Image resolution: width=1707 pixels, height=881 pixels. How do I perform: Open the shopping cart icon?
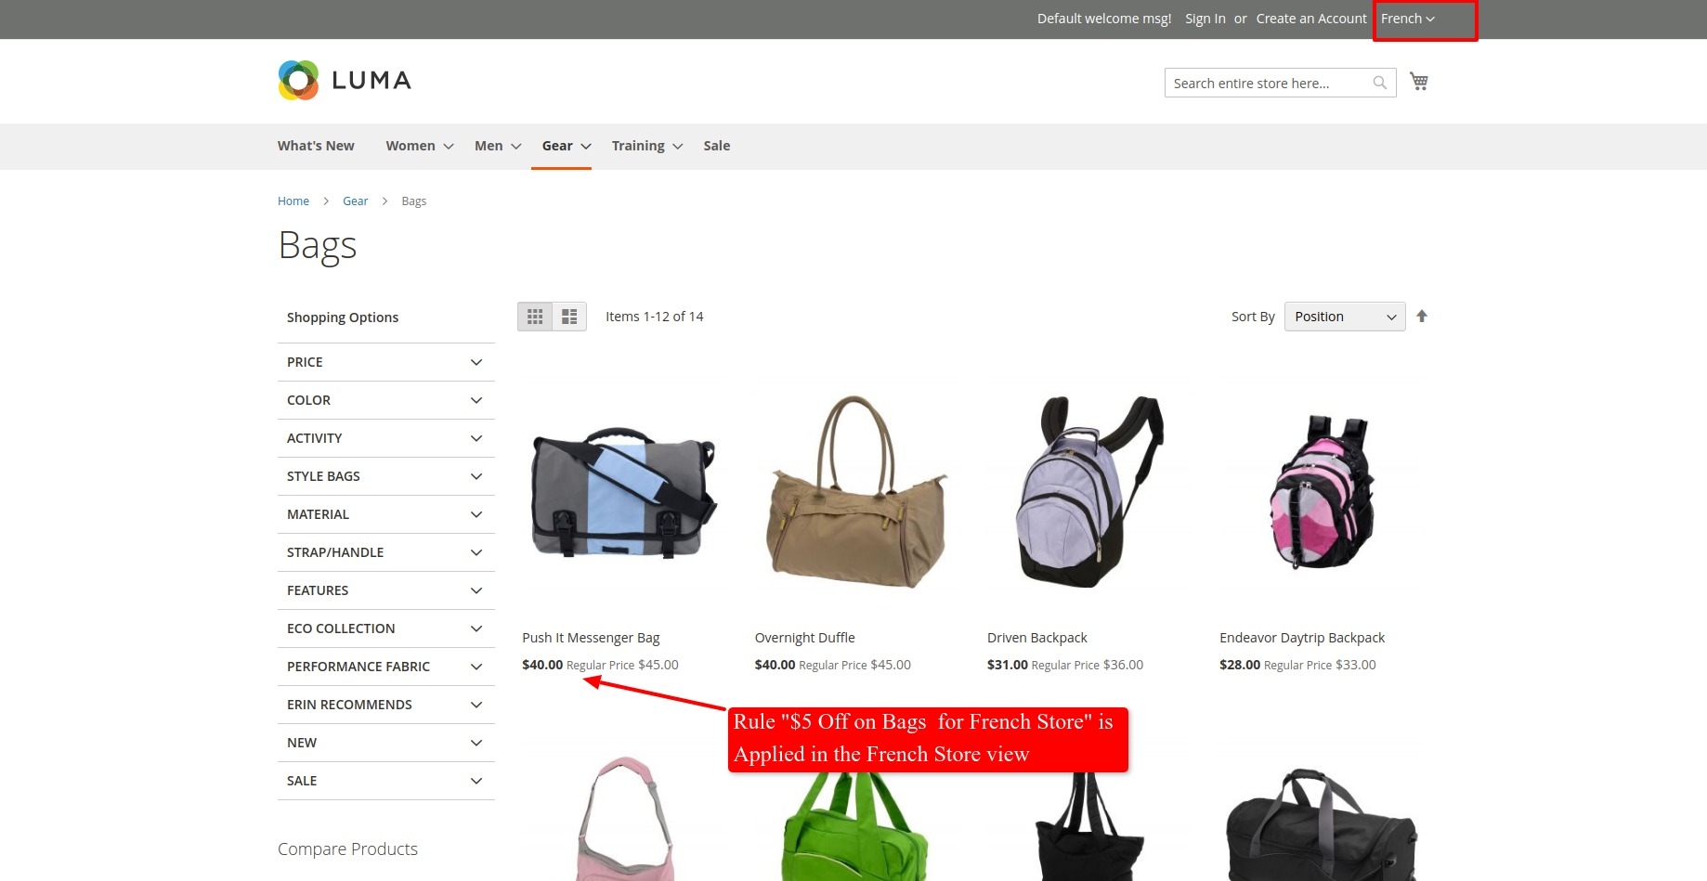1419,82
